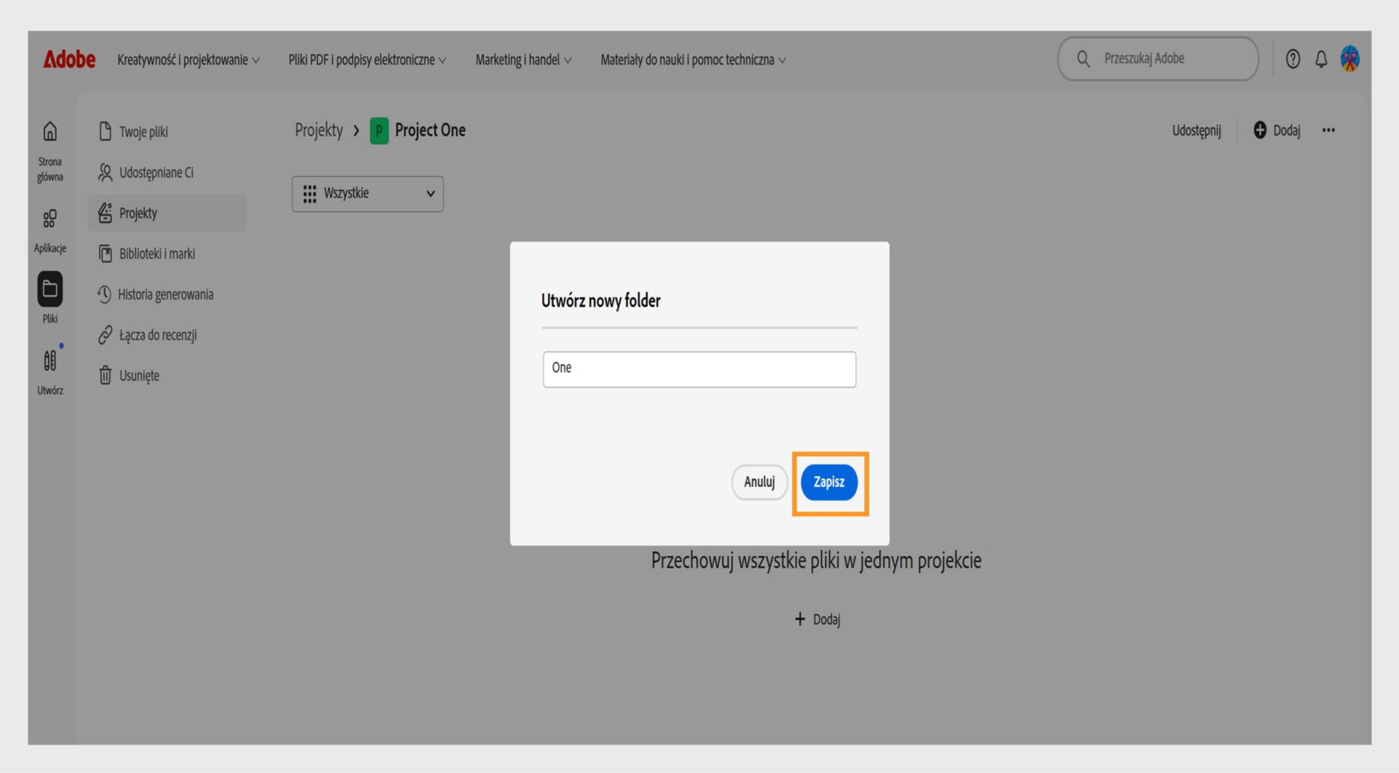Cancel the dialog with Anuluj
This screenshot has width=1399, height=773.
click(759, 482)
